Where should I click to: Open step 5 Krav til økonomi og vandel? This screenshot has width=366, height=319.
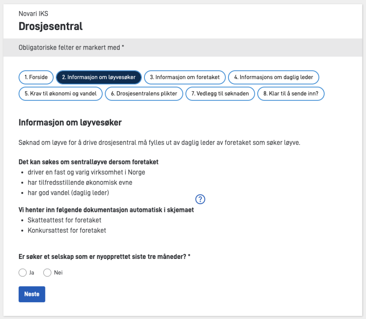pos(60,94)
